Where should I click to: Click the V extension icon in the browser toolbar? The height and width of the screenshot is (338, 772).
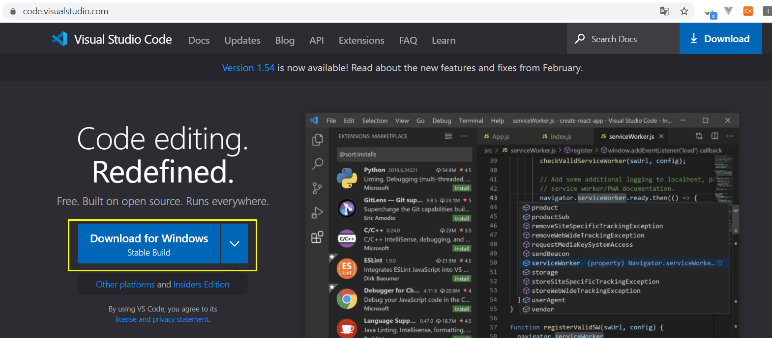pos(729,11)
